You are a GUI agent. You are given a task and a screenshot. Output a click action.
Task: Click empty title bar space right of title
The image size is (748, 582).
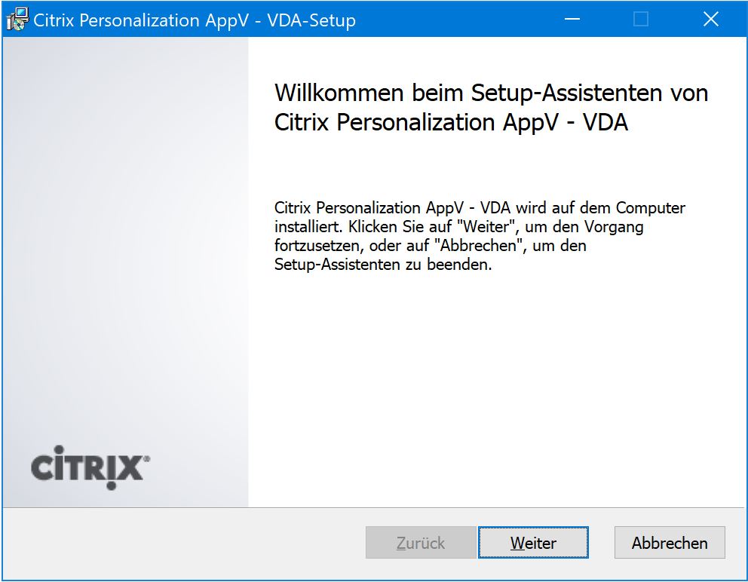coord(452,20)
